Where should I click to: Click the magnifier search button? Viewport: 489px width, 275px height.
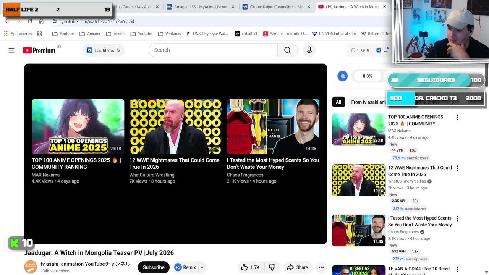click(x=287, y=50)
